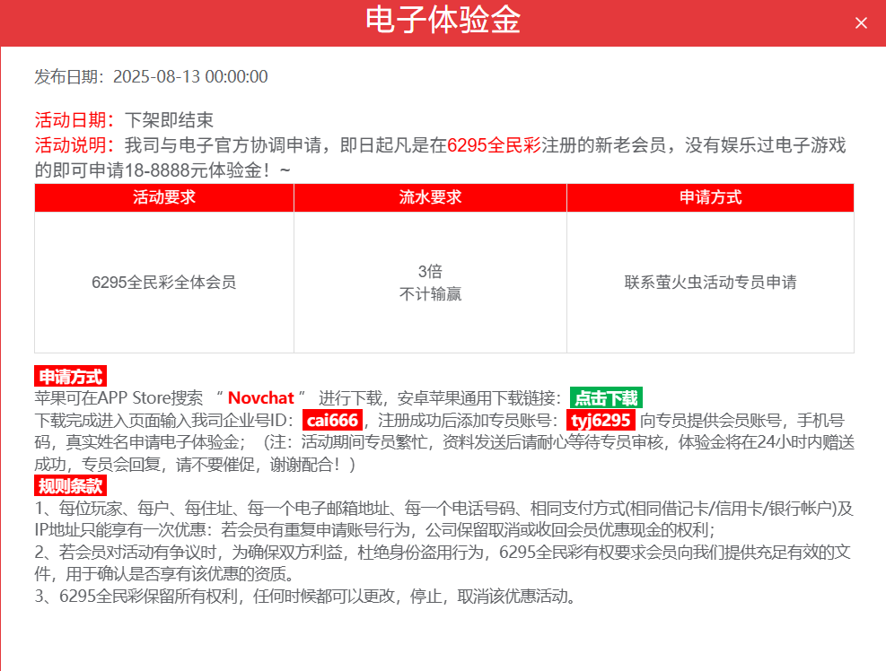Image resolution: width=886 pixels, height=671 pixels.
Task: Click the red 活动说明 label
Action: 74,145
